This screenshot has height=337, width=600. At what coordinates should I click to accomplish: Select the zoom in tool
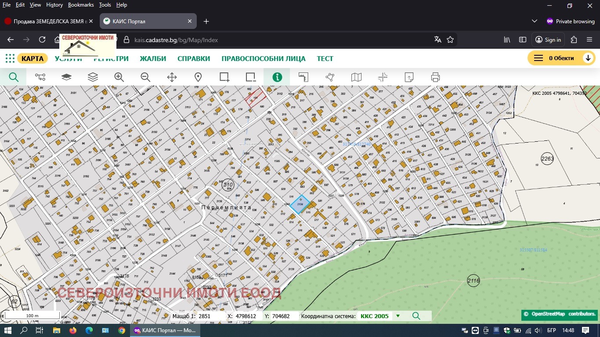click(x=119, y=77)
